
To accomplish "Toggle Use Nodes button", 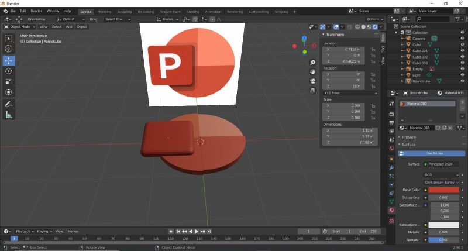I will click(431, 153).
